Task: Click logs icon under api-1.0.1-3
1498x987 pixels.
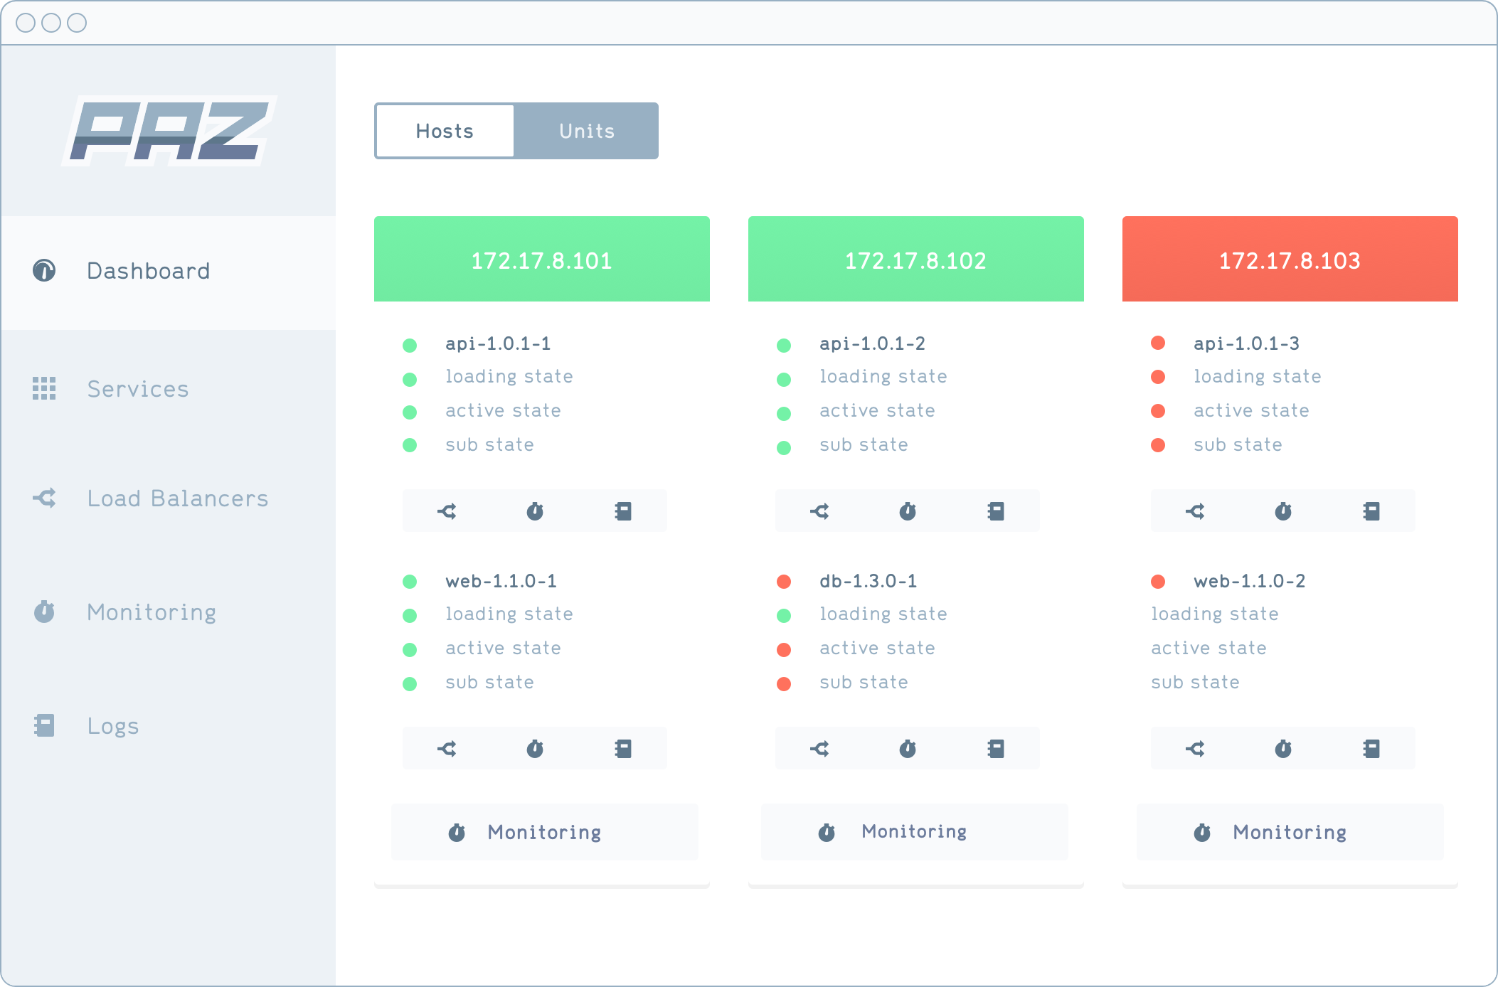Action: point(1371,511)
